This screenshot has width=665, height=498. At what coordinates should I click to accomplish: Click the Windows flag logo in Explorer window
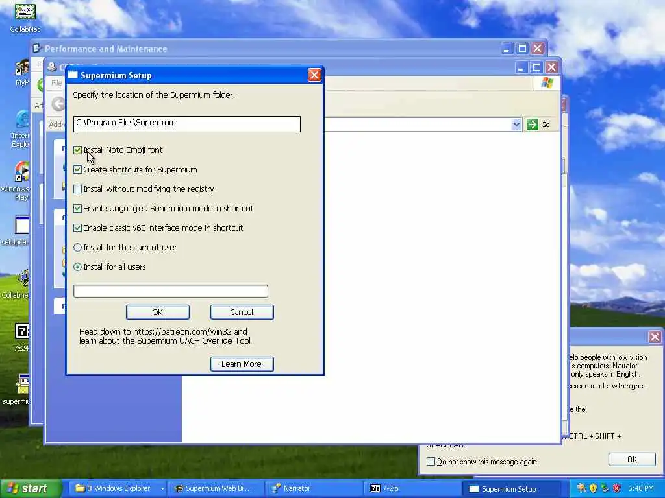(547, 82)
